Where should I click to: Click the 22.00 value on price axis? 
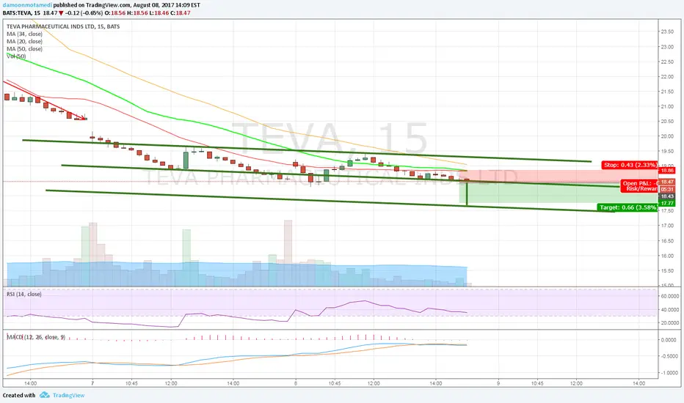click(x=667, y=77)
